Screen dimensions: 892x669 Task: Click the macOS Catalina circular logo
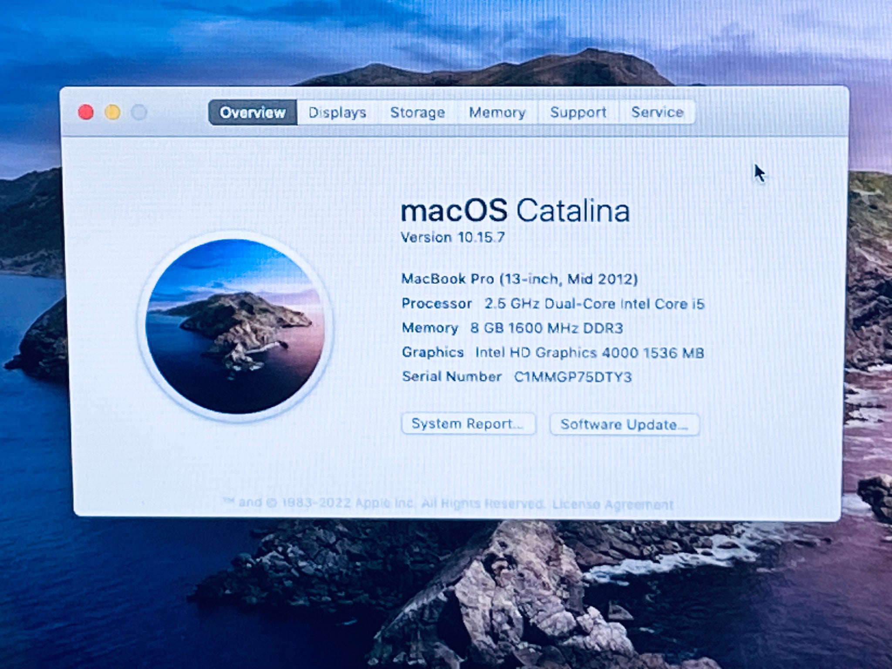[235, 326]
